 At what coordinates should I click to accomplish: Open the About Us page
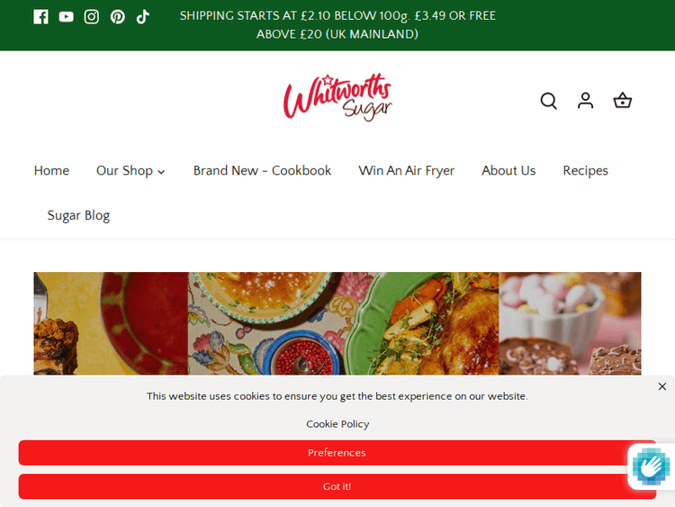(508, 170)
